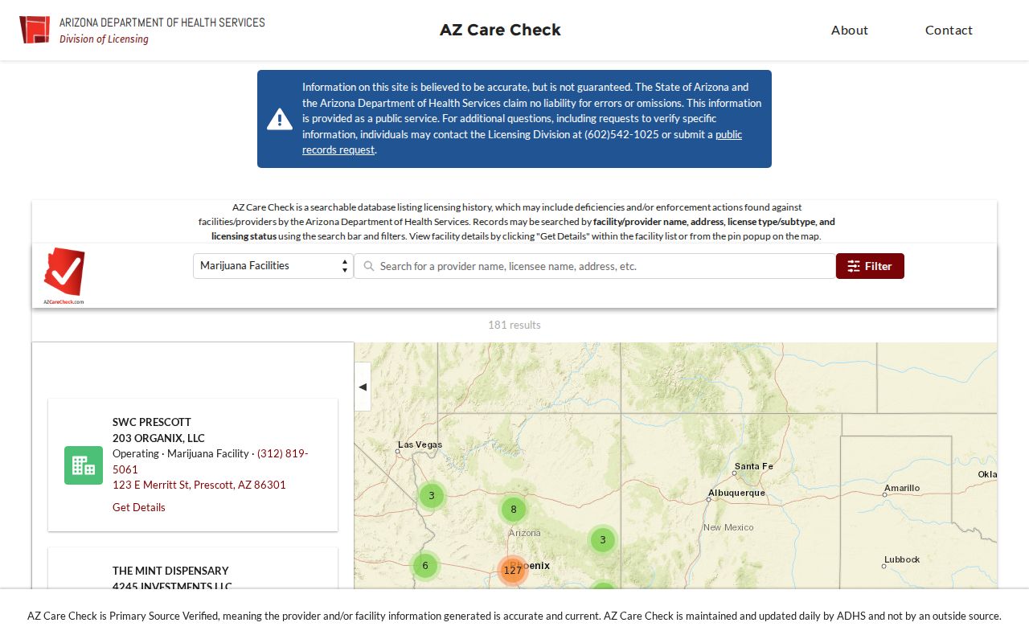Click the AZ Care Check page title

point(500,30)
